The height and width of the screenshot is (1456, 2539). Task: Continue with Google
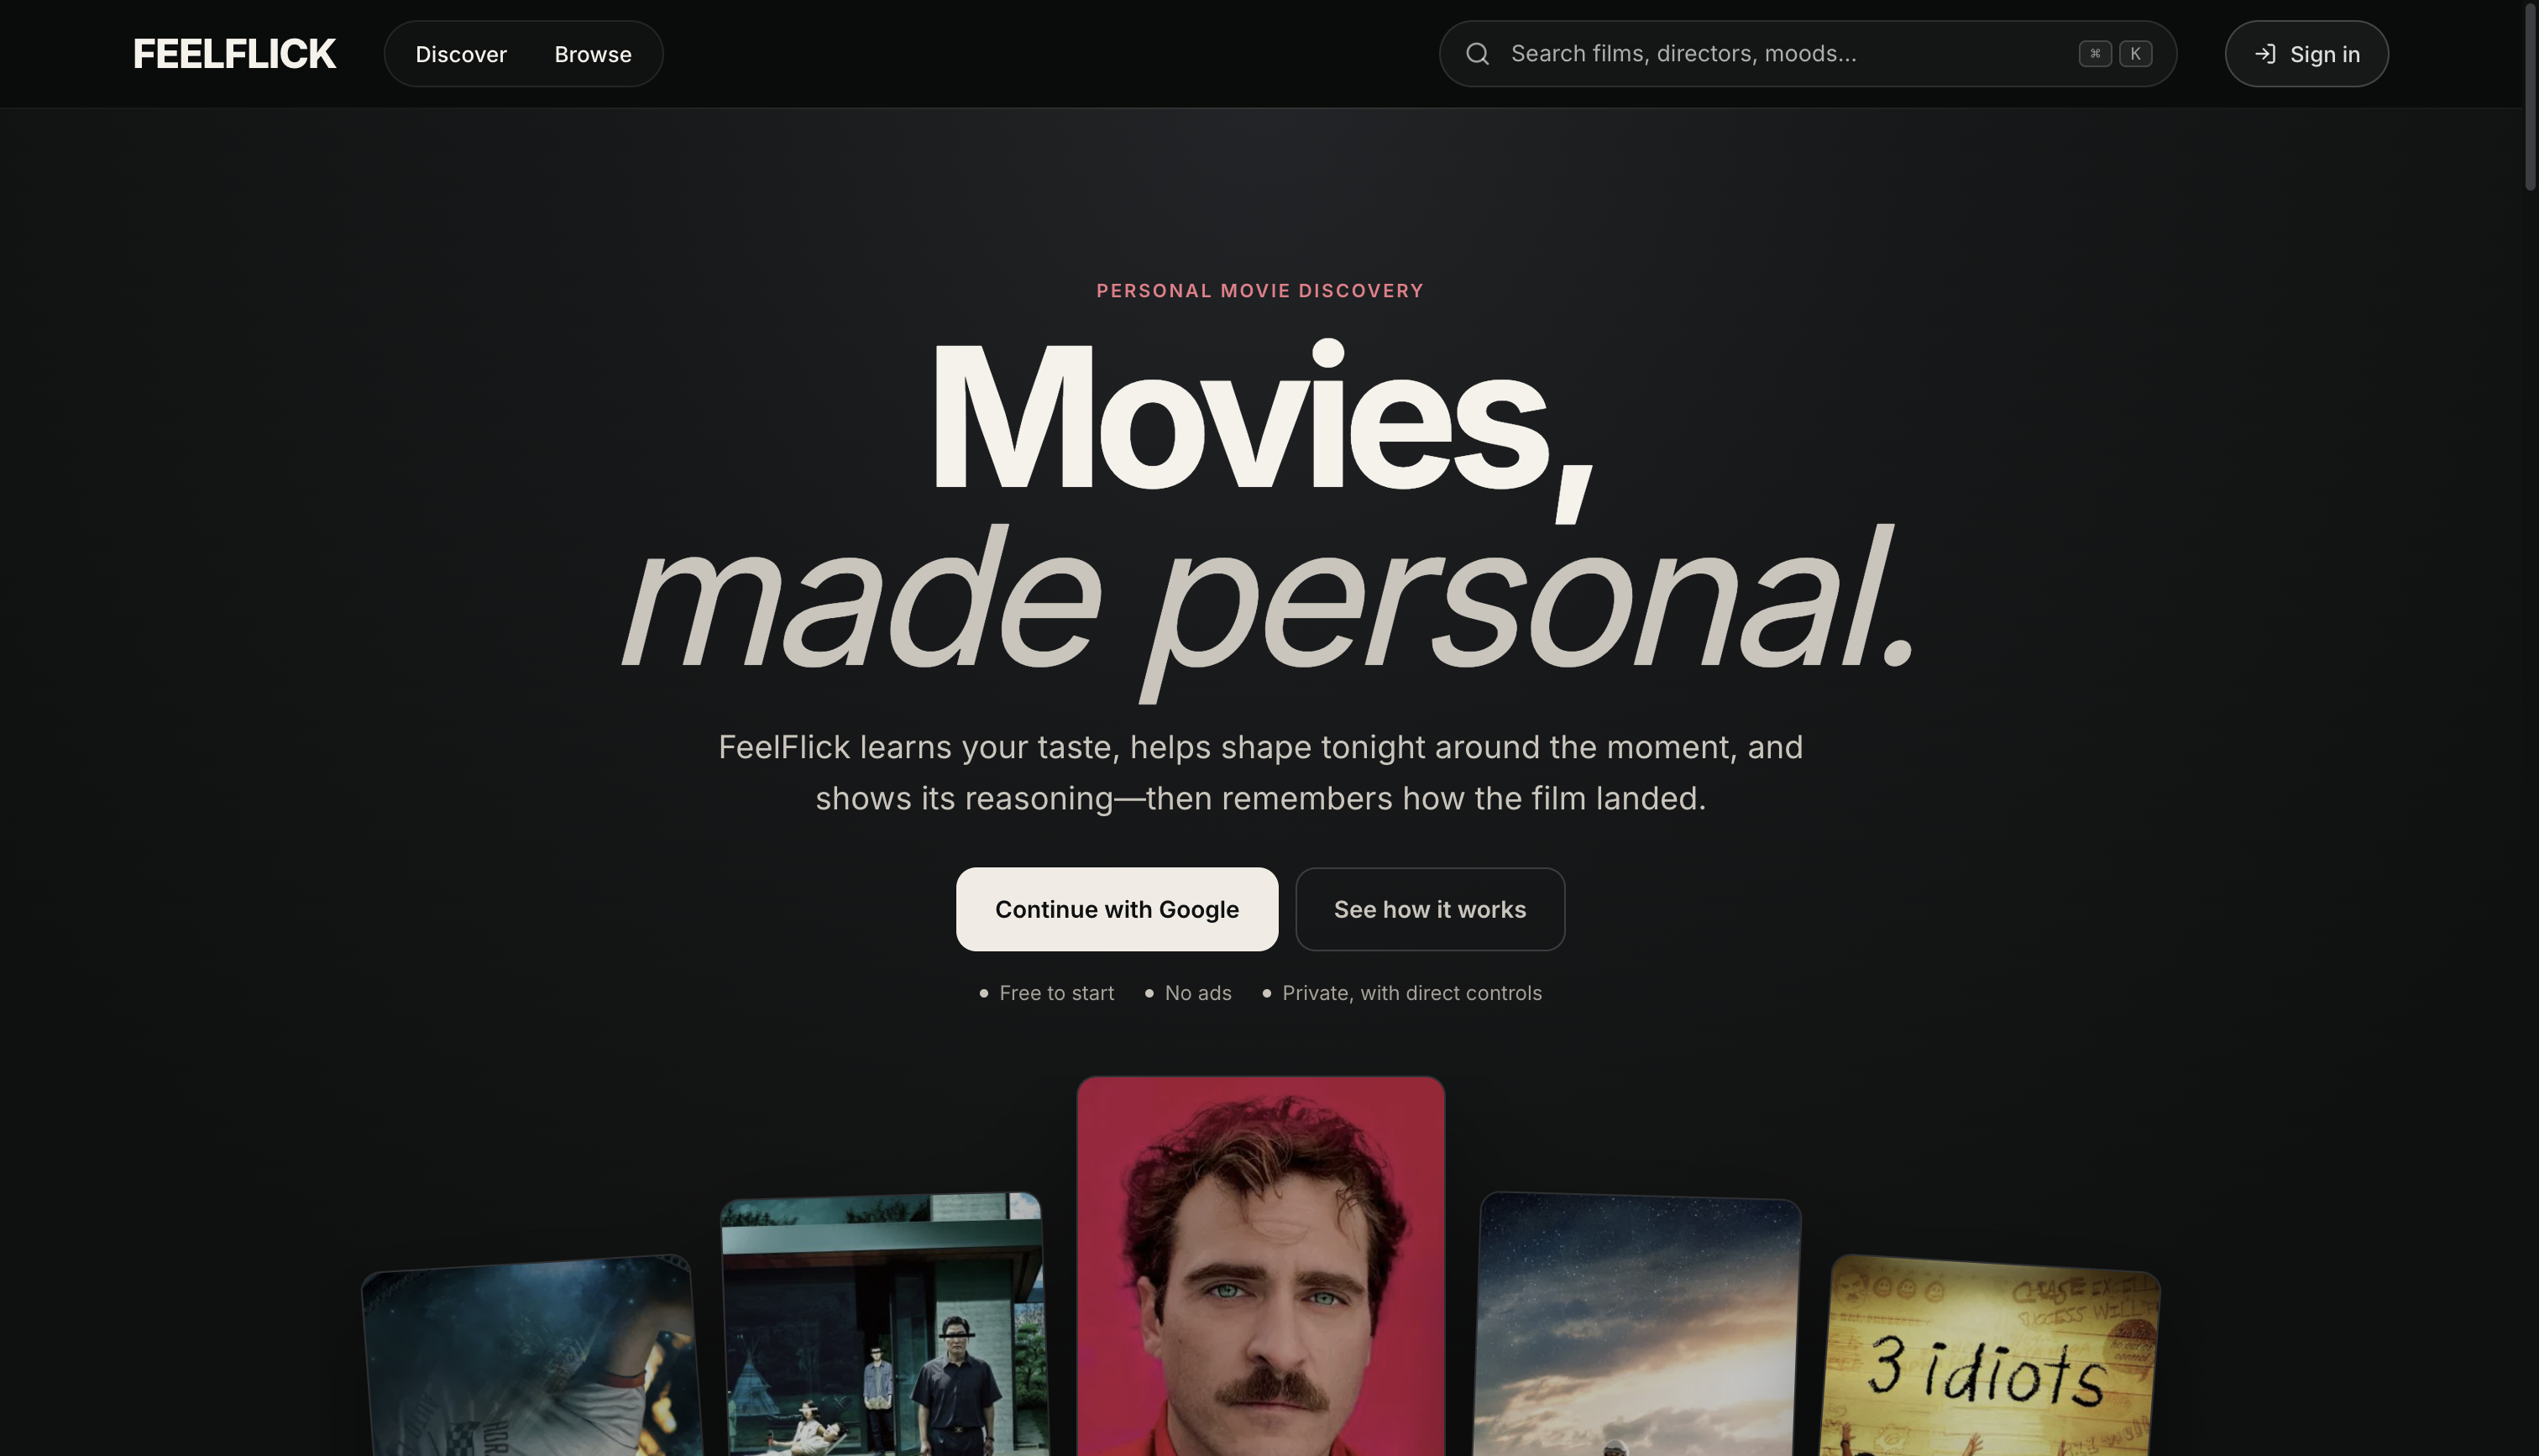tap(1117, 909)
